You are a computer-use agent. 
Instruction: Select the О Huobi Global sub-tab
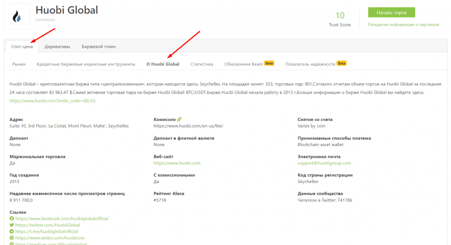pyautogui.click(x=163, y=64)
